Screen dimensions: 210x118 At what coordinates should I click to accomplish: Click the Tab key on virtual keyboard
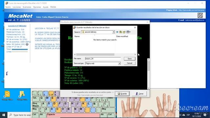coord(36,99)
